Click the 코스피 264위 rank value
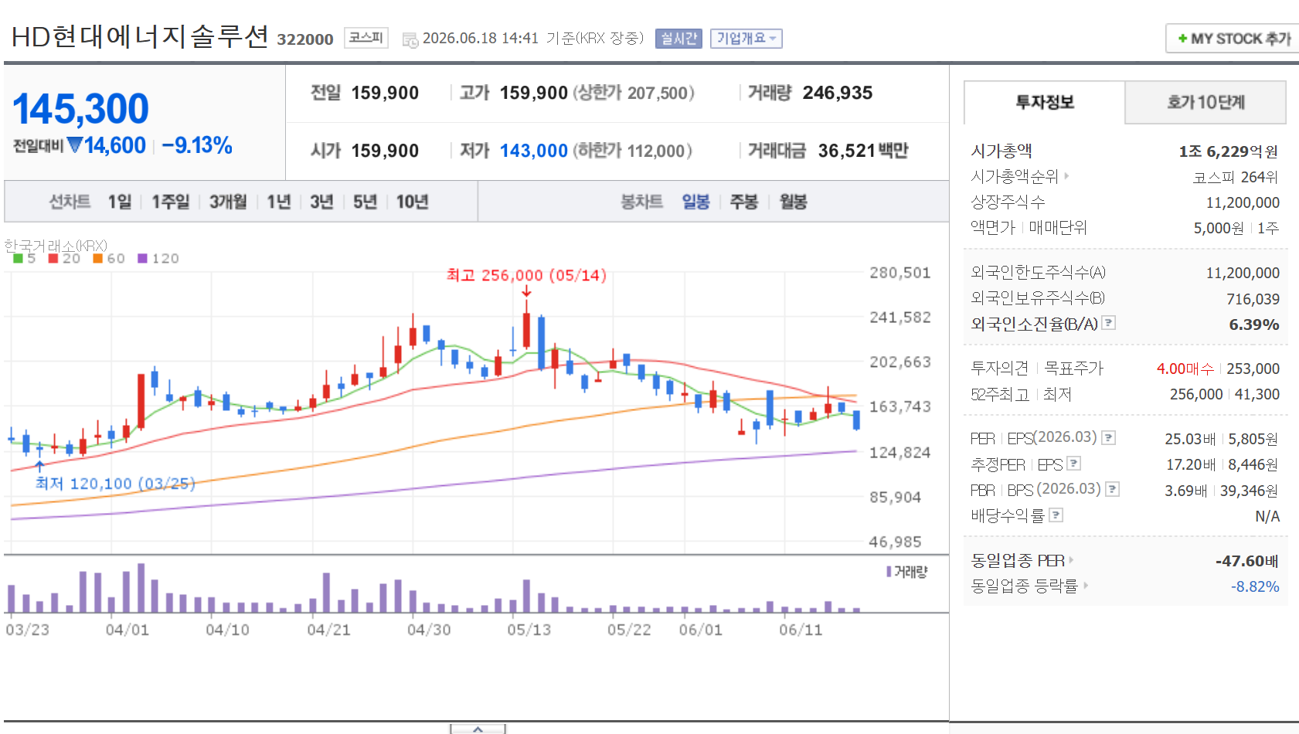1299x734 pixels. tap(1236, 177)
